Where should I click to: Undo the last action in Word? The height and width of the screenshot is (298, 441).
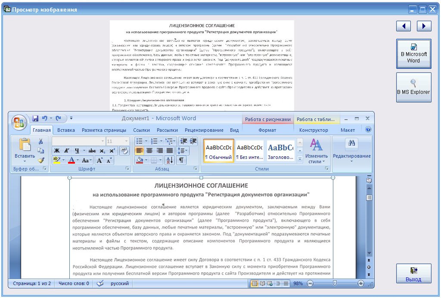click(44, 118)
